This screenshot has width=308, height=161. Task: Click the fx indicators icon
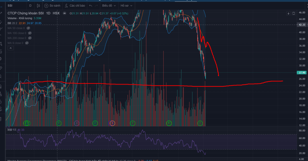pos(66,6)
